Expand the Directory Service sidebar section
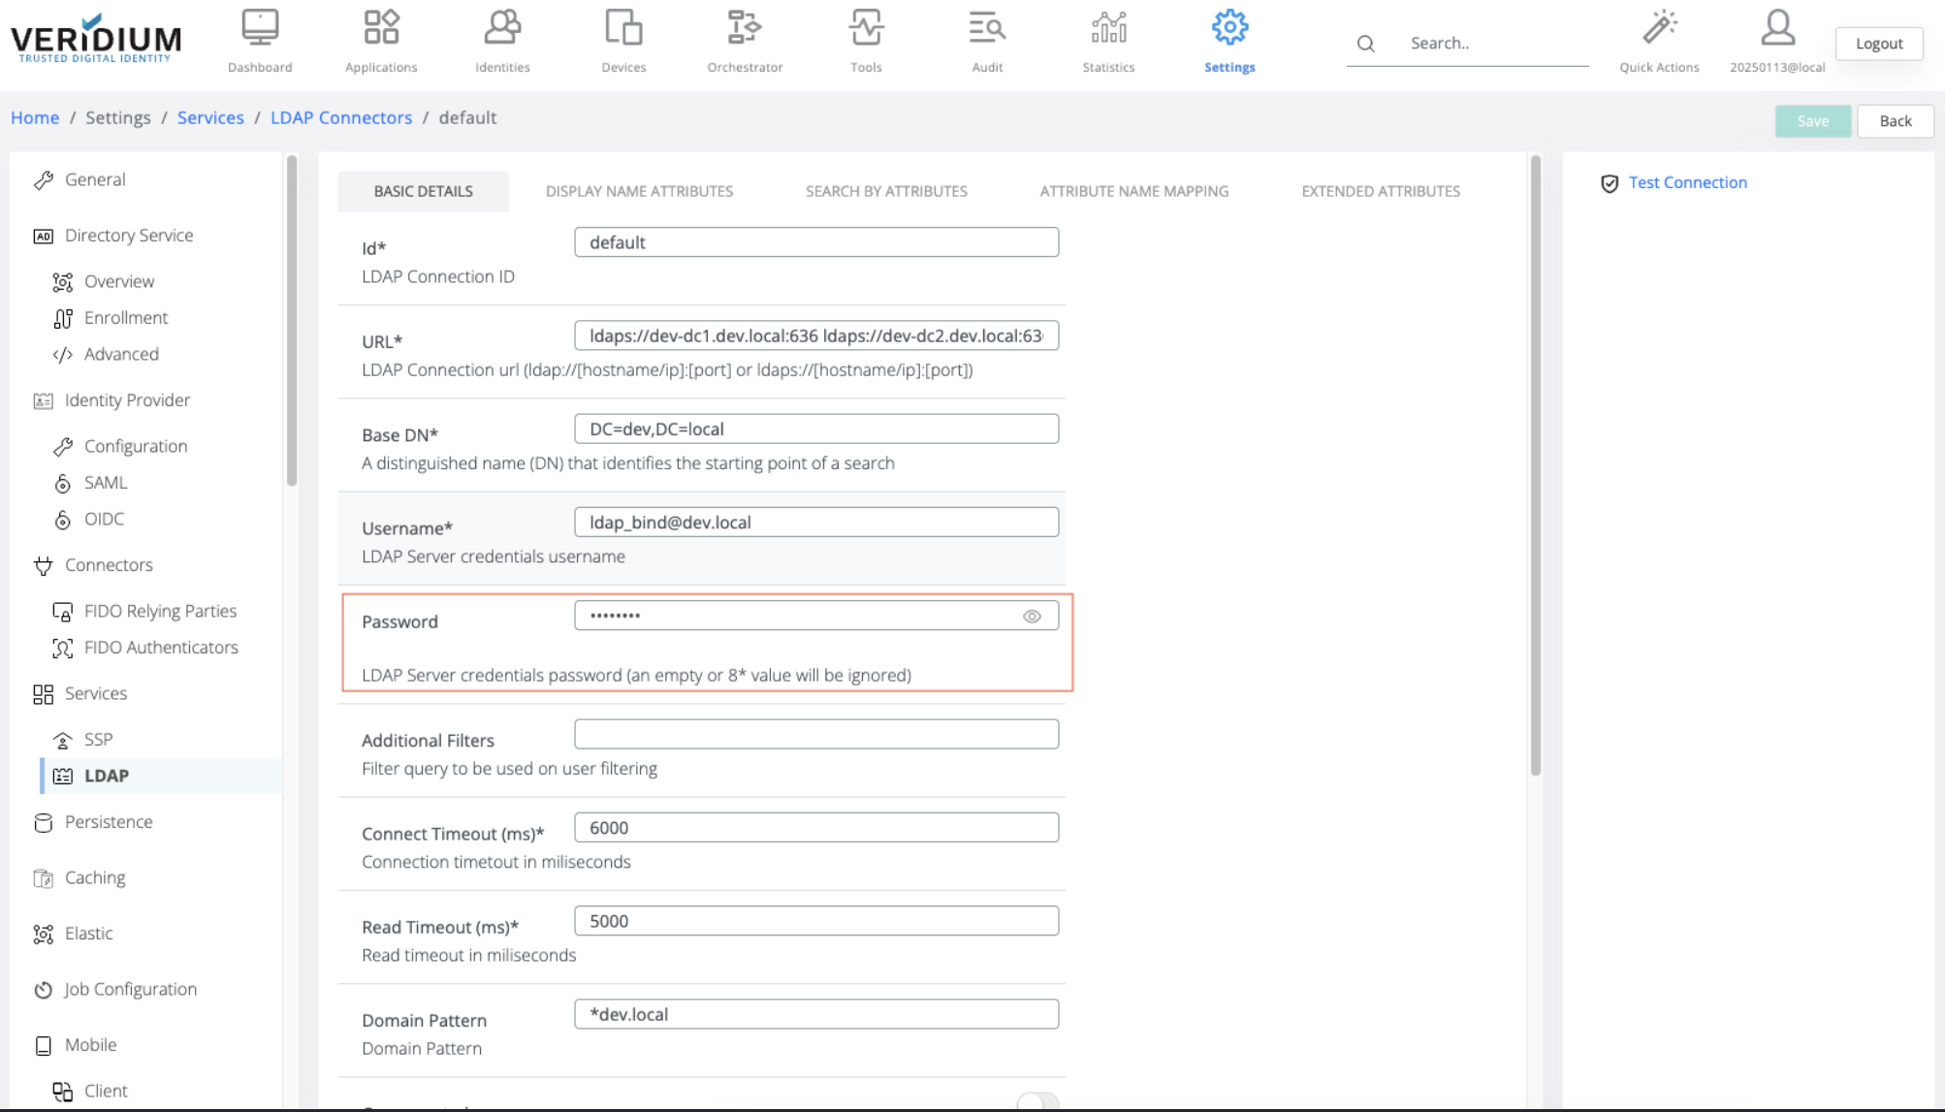The height and width of the screenshot is (1112, 1945). coord(129,236)
